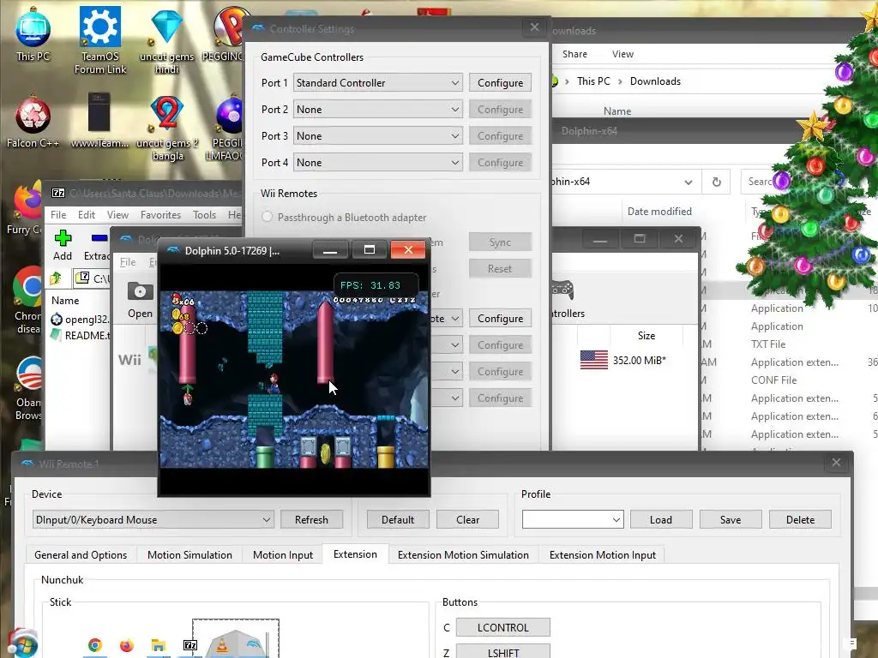This screenshot has height=658, width=878.
Task: Click the Date modified column header
Action: point(659,212)
